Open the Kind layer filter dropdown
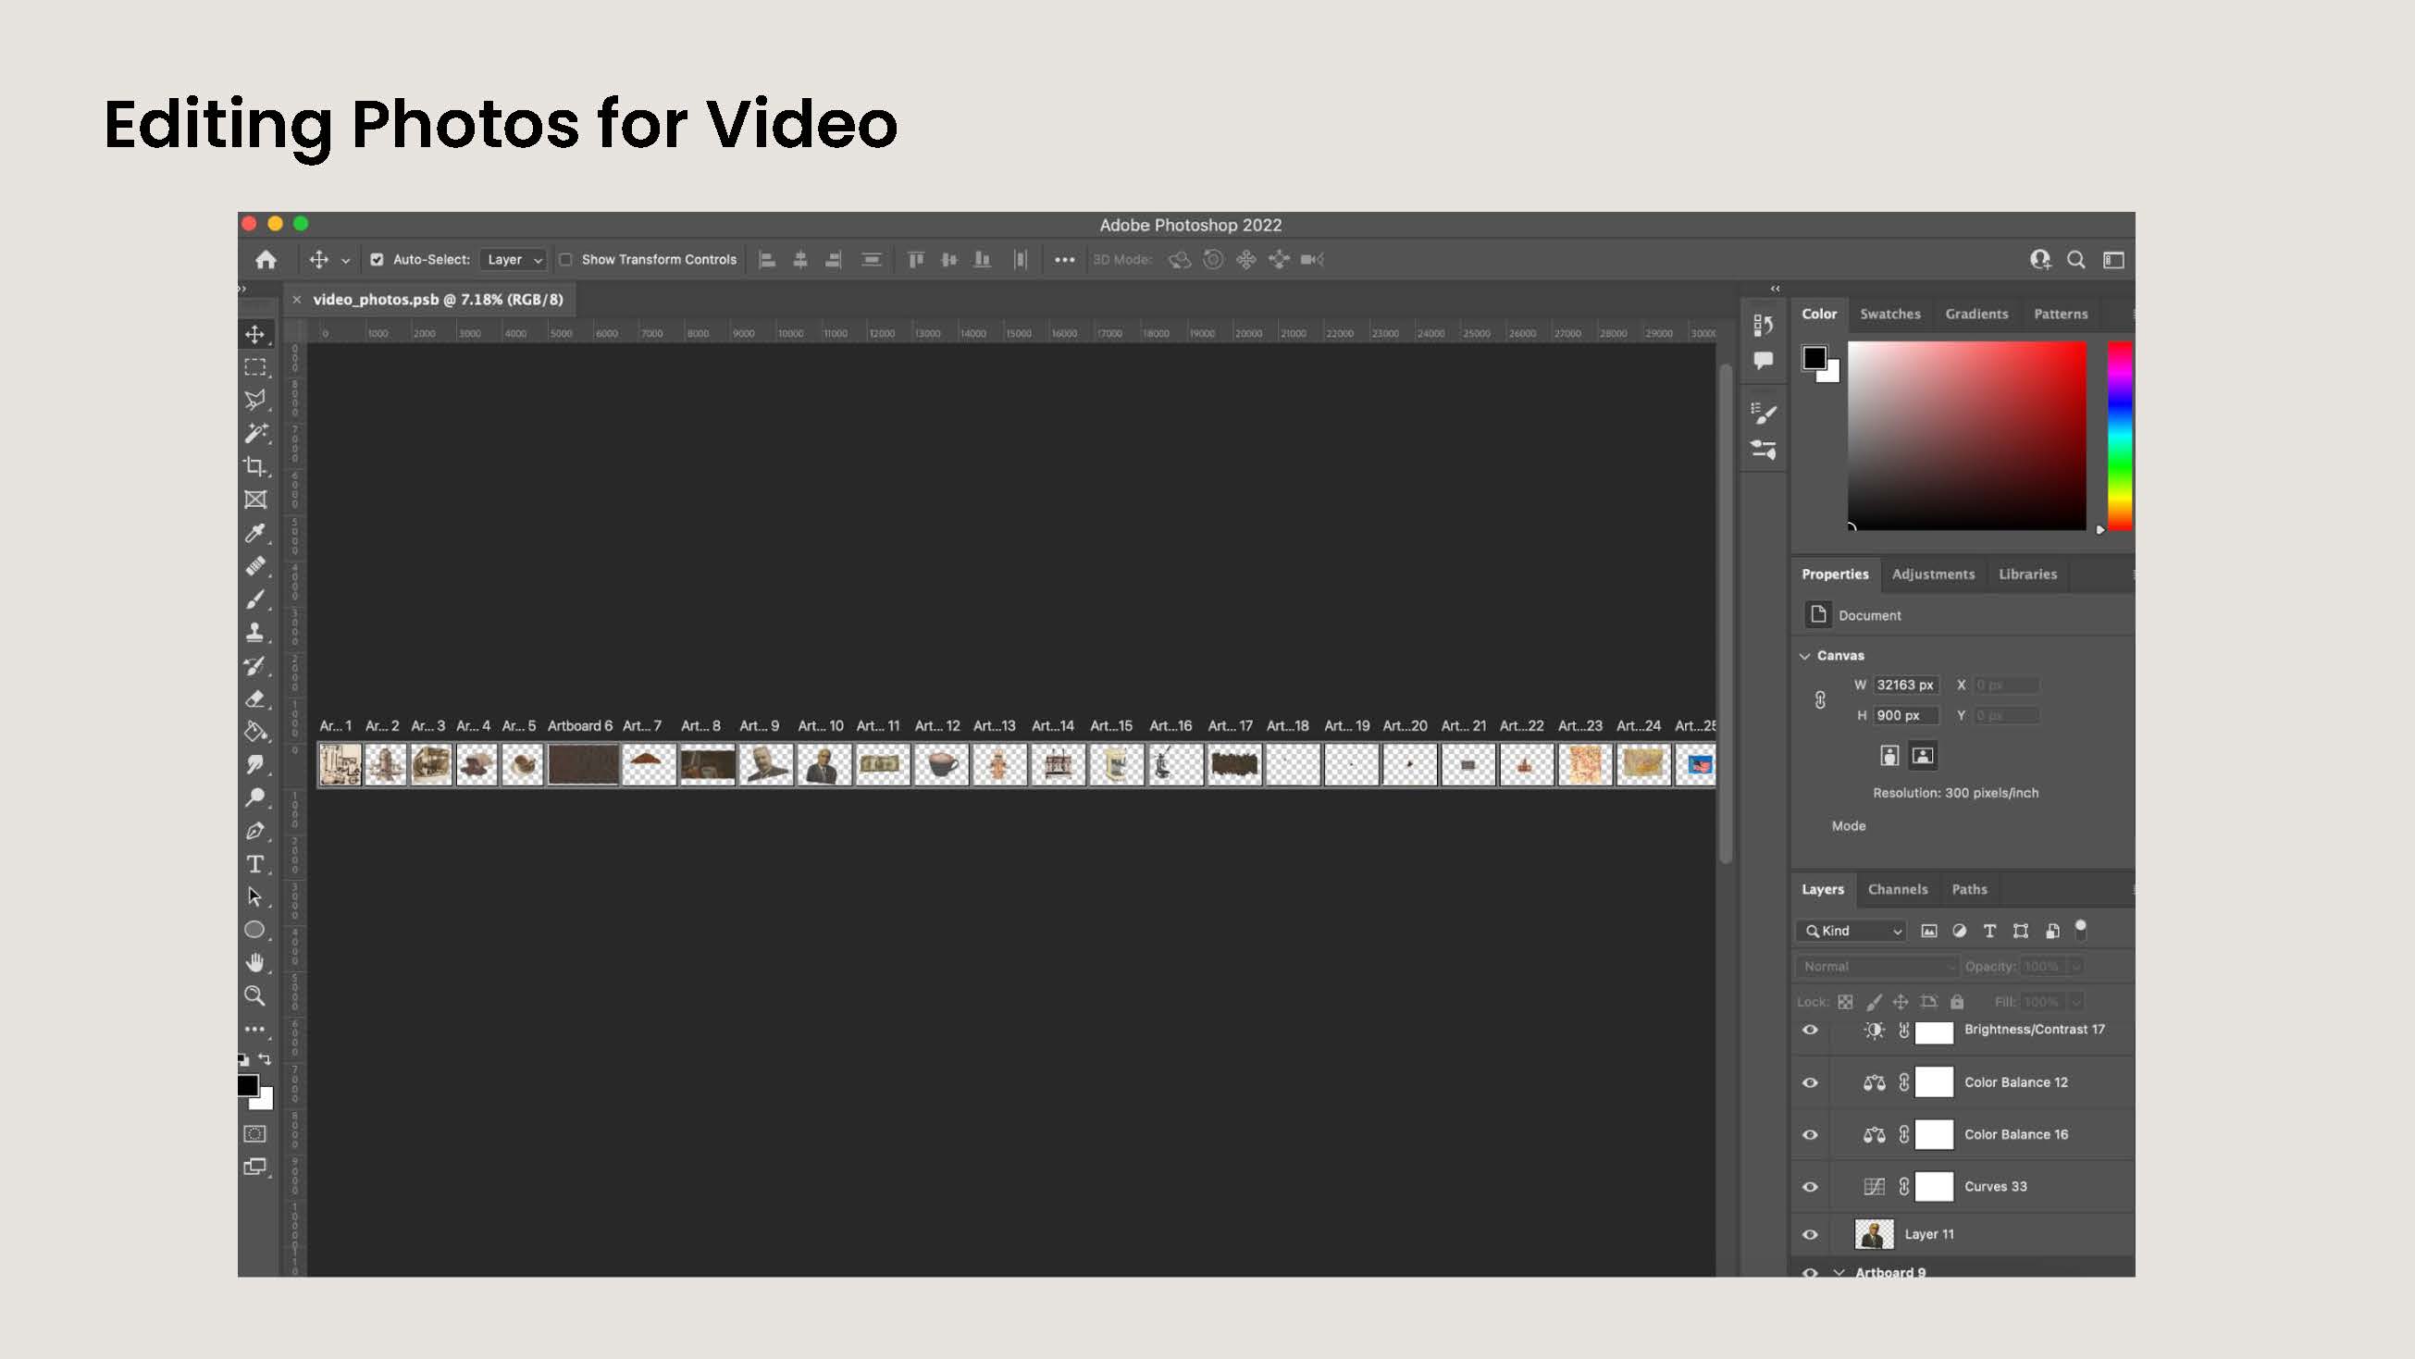 pos(1851,931)
